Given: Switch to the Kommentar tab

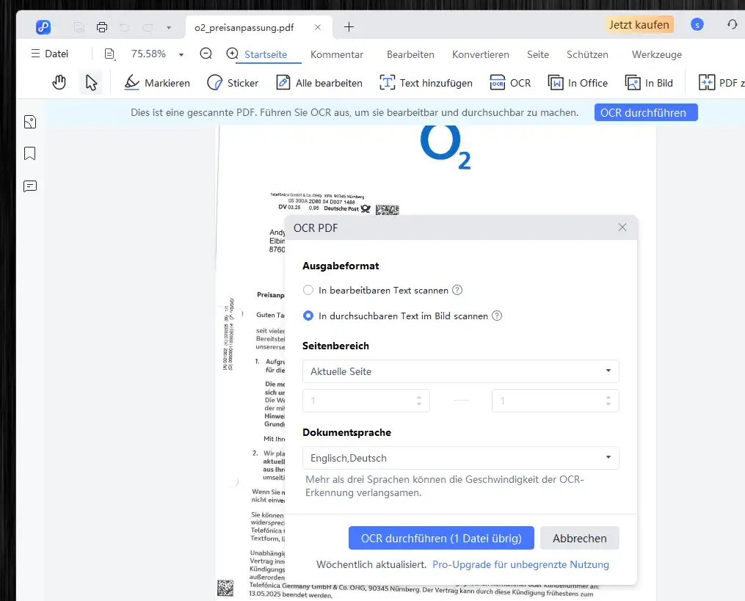Looking at the screenshot, I should pyautogui.click(x=337, y=54).
